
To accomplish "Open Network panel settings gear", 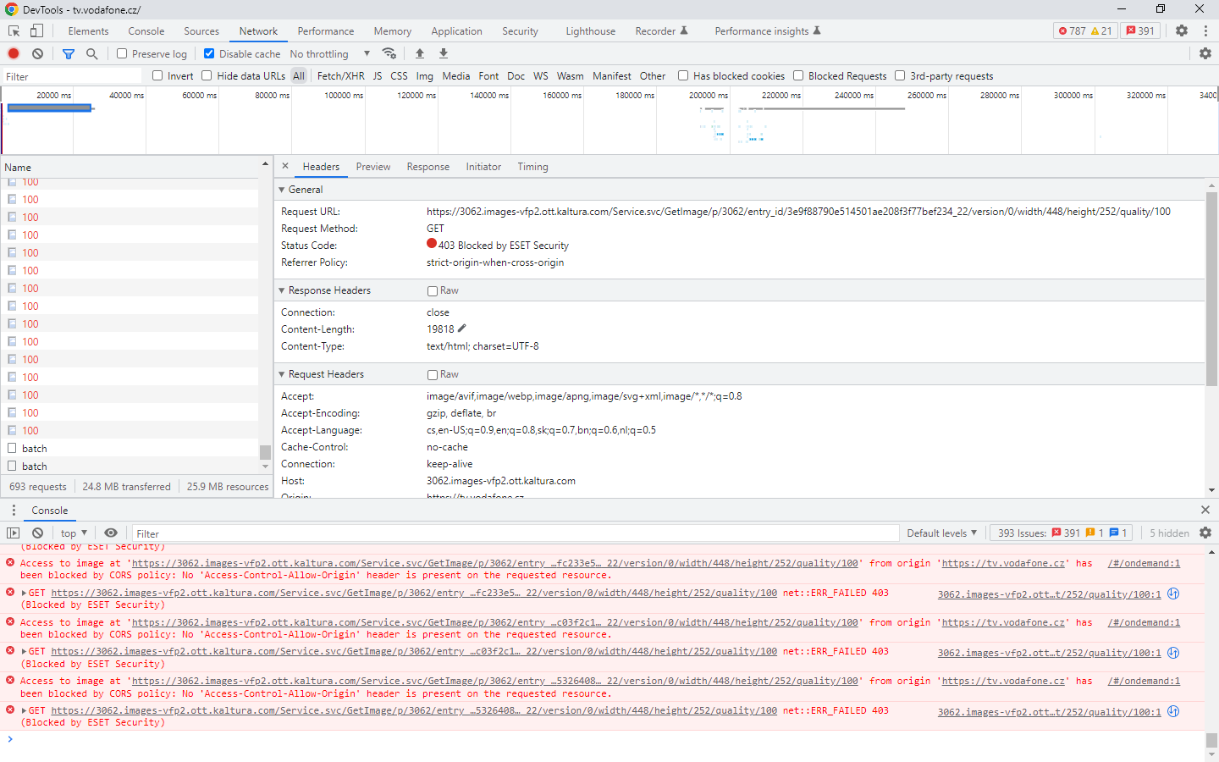I will (x=1205, y=53).
